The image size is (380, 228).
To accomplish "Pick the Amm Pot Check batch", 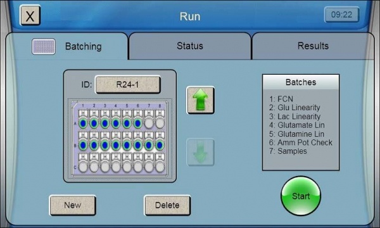I will (300, 142).
